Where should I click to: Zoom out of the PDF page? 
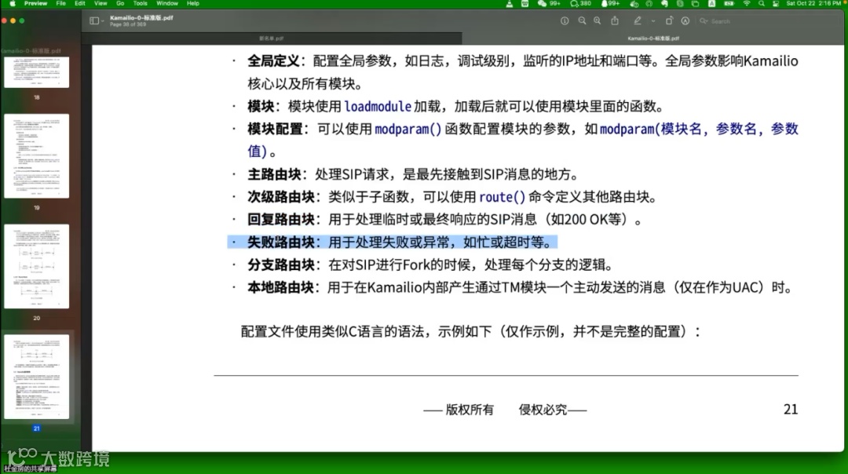pyautogui.click(x=582, y=21)
